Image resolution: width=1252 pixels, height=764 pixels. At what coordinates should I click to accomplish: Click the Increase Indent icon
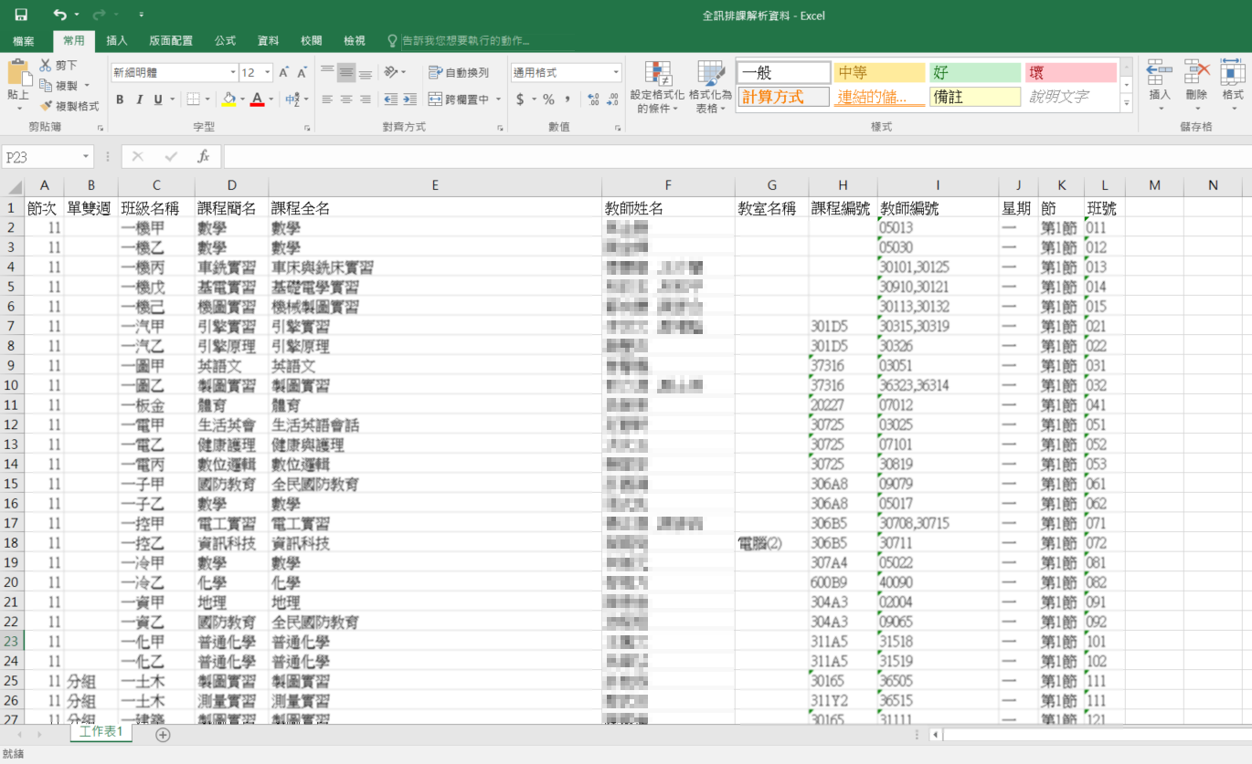pyautogui.click(x=411, y=99)
